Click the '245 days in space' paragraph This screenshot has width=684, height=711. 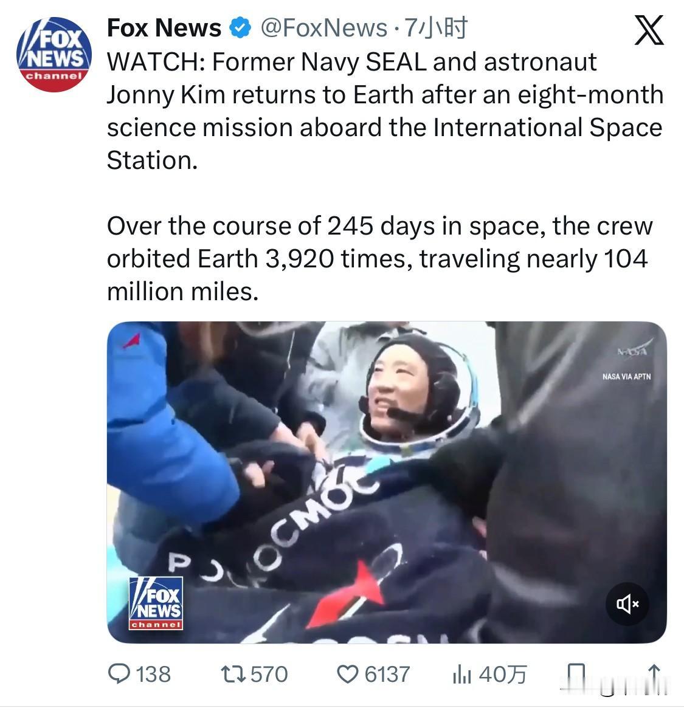click(379, 258)
